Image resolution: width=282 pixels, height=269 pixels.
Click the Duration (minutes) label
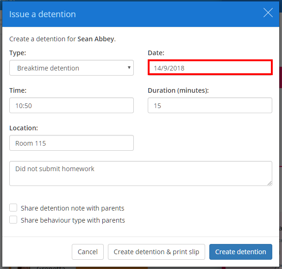(x=178, y=90)
